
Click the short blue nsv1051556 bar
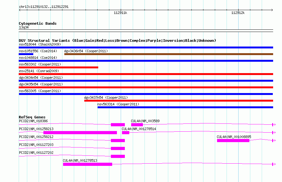[26, 54]
